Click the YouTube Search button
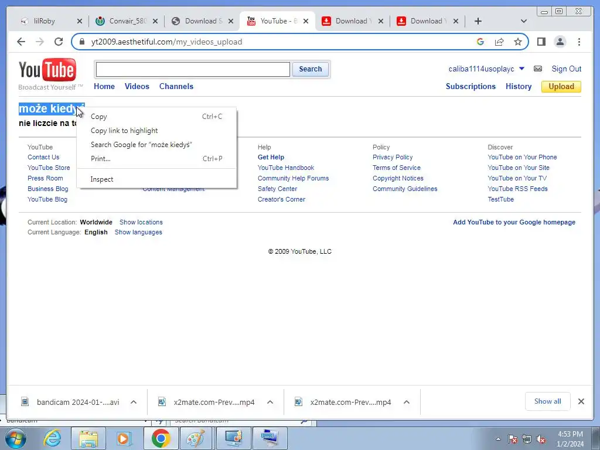The height and width of the screenshot is (450, 600). tap(311, 69)
